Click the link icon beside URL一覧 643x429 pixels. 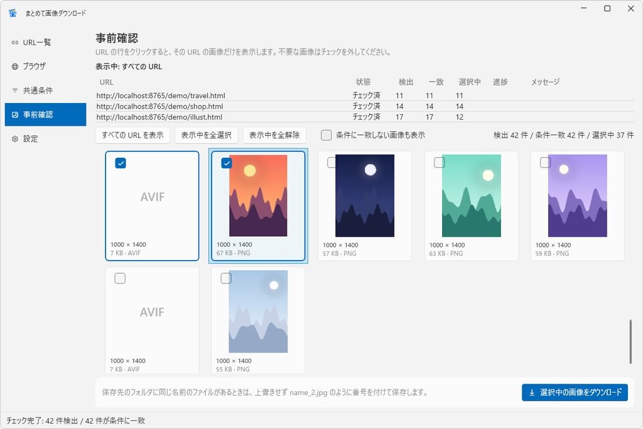[x=15, y=42]
